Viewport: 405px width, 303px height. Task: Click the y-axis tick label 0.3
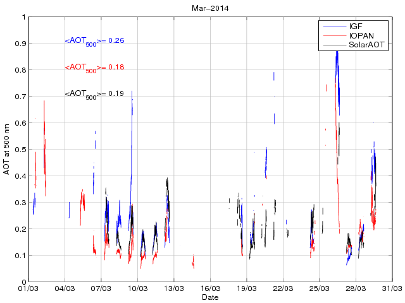20,203
